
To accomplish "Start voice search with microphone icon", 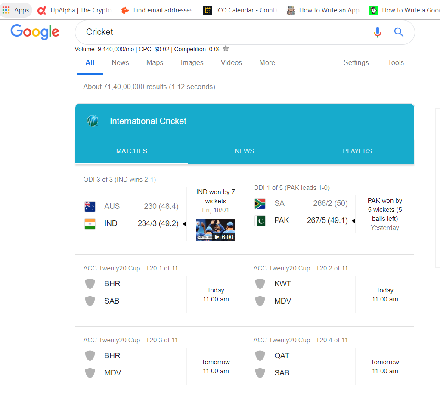I will click(x=378, y=32).
